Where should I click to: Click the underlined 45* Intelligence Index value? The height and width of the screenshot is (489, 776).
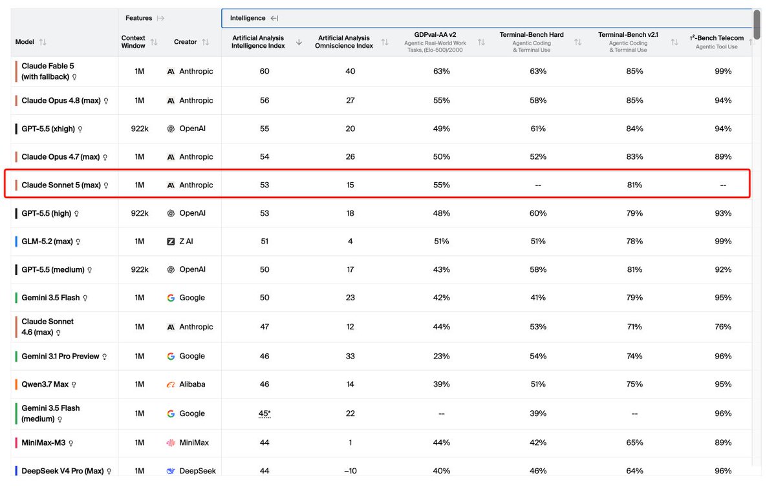tap(264, 413)
